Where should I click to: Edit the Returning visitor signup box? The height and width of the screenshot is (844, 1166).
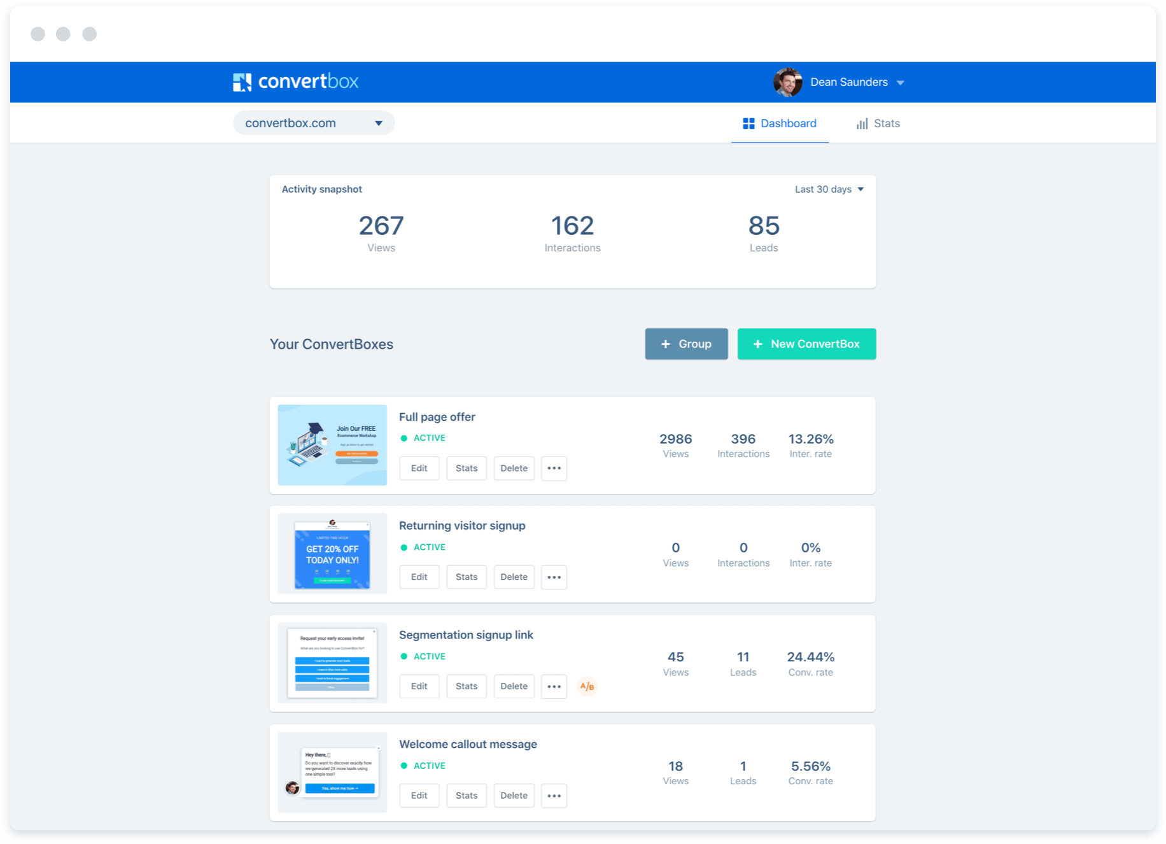pyautogui.click(x=419, y=577)
